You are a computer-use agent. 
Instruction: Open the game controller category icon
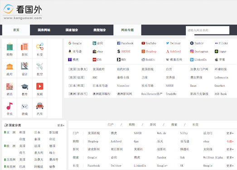pos(24,107)
